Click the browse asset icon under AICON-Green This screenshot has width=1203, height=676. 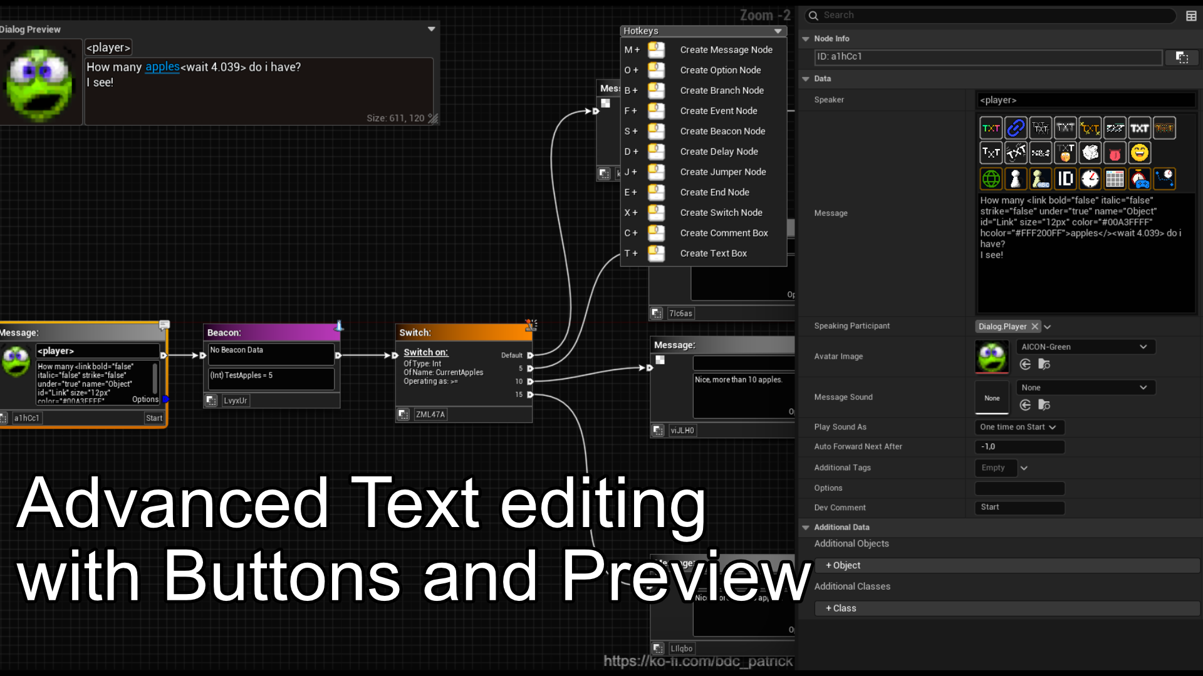coord(1044,364)
